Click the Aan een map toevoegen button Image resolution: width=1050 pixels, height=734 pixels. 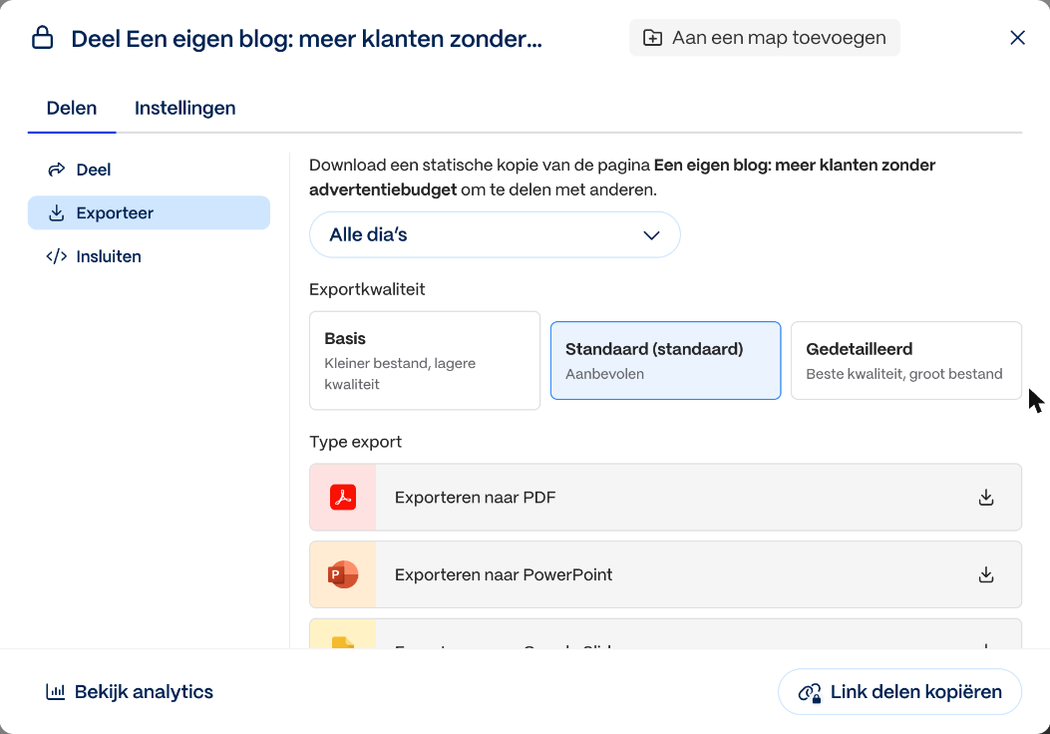point(765,38)
